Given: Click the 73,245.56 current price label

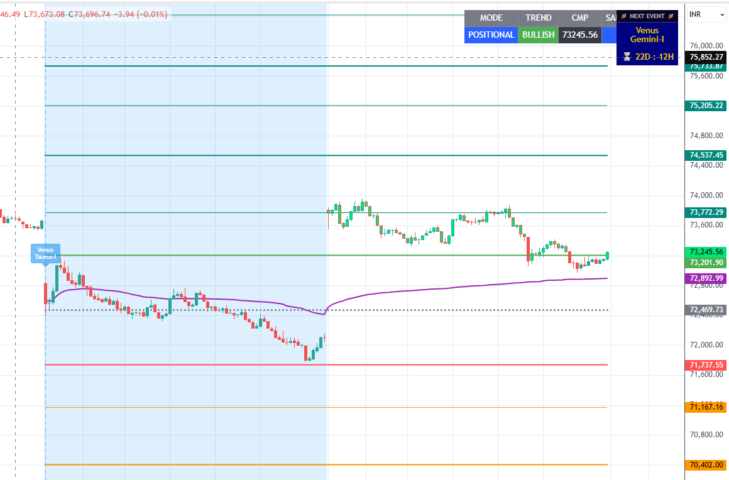Looking at the screenshot, I should tap(706, 252).
